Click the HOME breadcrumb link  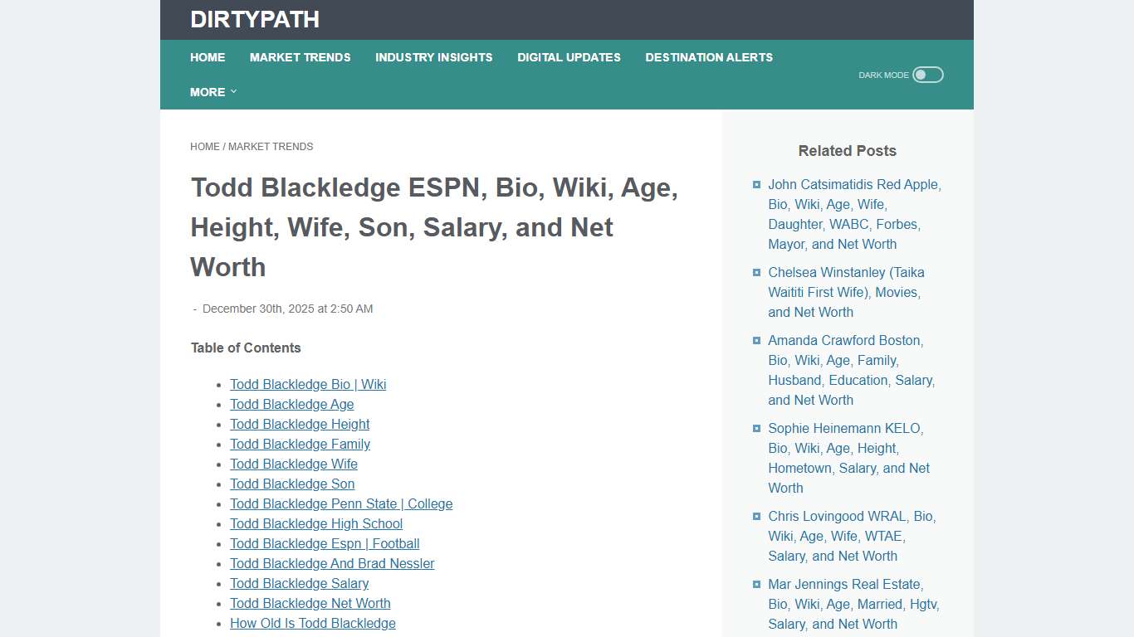(x=205, y=146)
